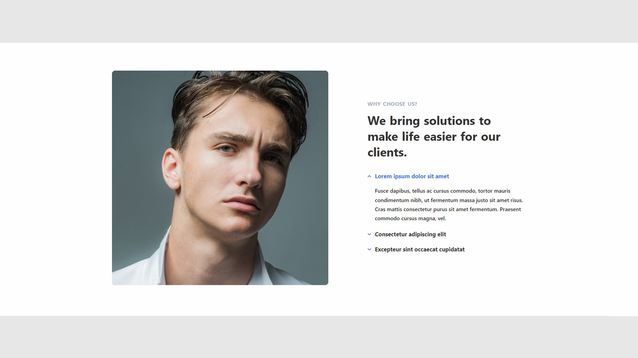Click the gray band above the white section
Viewport: 638px width, 358px height.
coord(319,21)
